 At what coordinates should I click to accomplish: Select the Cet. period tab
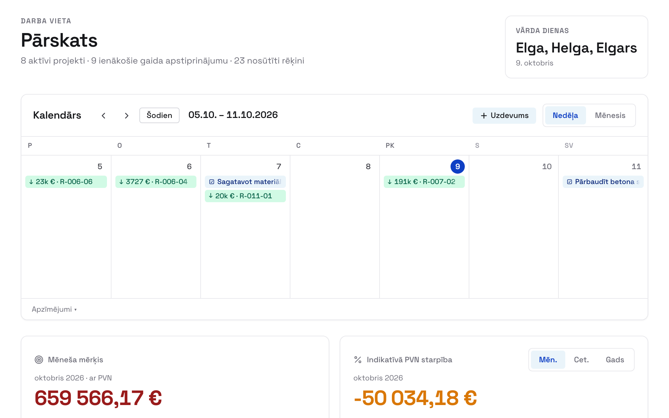pos(581,360)
